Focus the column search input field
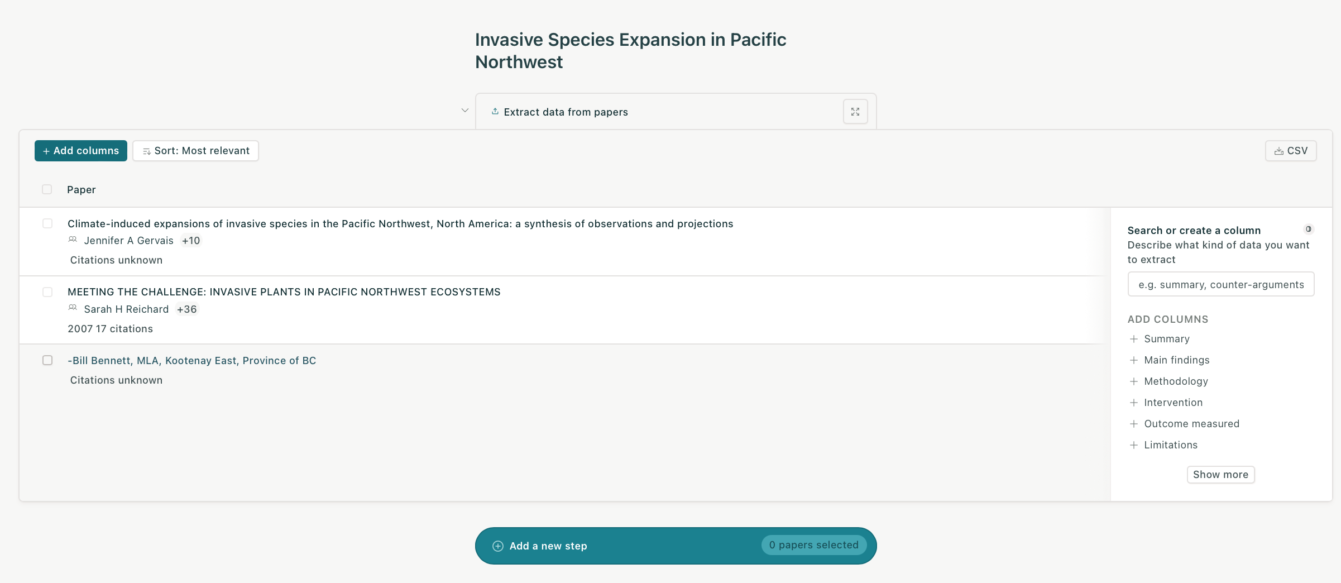The height and width of the screenshot is (583, 1341). pyautogui.click(x=1220, y=285)
